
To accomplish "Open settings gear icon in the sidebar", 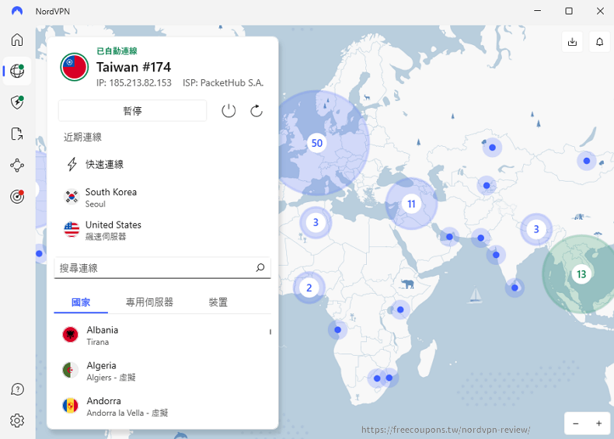I will pyautogui.click(x=17, y=420).
